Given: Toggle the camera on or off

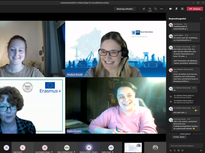Looking at the screenshot, I should (x=171, y=9).
